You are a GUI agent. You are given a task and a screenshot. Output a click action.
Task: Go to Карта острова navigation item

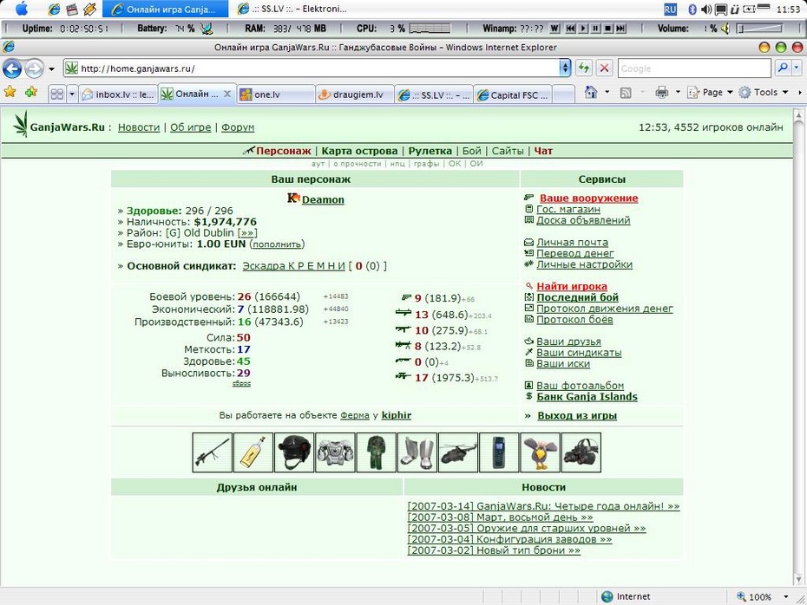pos(359,151)
